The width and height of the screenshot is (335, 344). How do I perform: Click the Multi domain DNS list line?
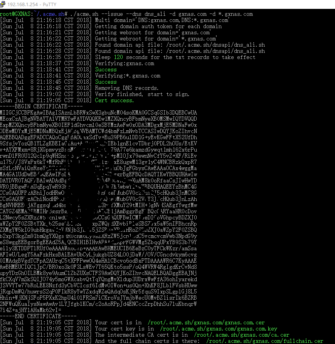[154, 20]
